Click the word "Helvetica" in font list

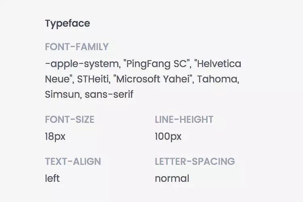click(x=218, y=64)
